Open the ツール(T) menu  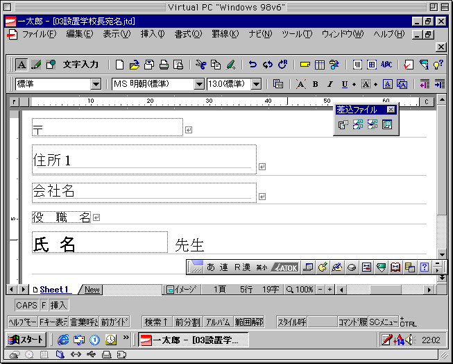[x=298, y=34]
